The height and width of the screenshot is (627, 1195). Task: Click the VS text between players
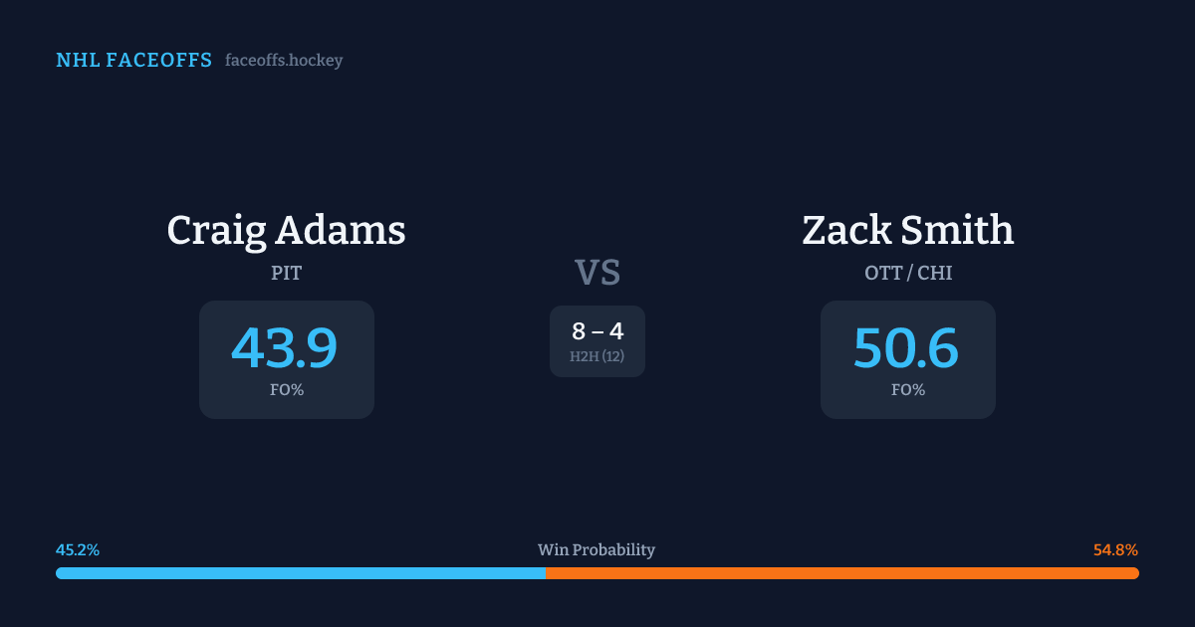(597, 272)
